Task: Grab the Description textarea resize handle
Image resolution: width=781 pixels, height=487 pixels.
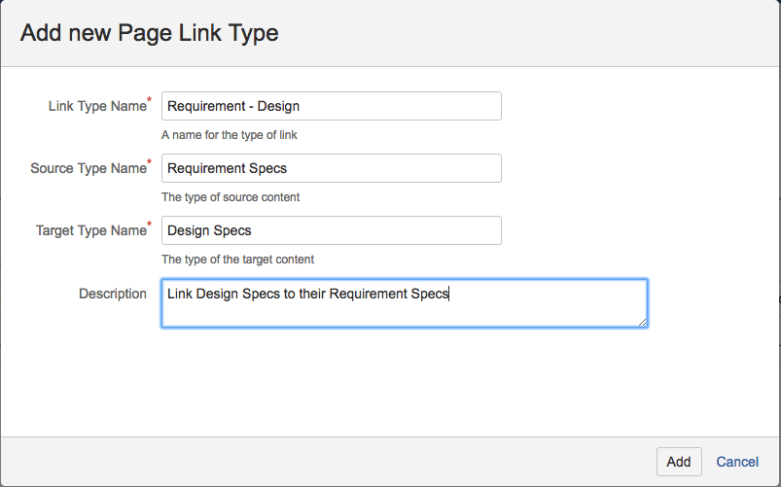Action: click(x=643, y=322)
